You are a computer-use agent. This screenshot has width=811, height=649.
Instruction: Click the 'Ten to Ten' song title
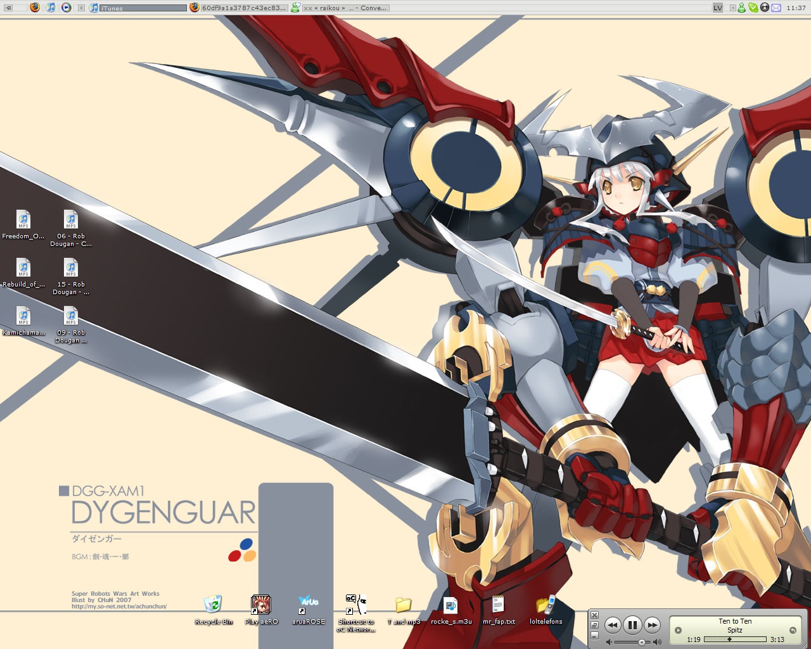pos(735,621)
